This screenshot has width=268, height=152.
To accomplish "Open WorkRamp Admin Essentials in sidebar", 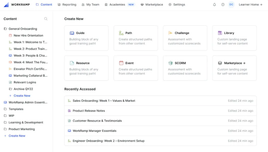I will point(25,102).
